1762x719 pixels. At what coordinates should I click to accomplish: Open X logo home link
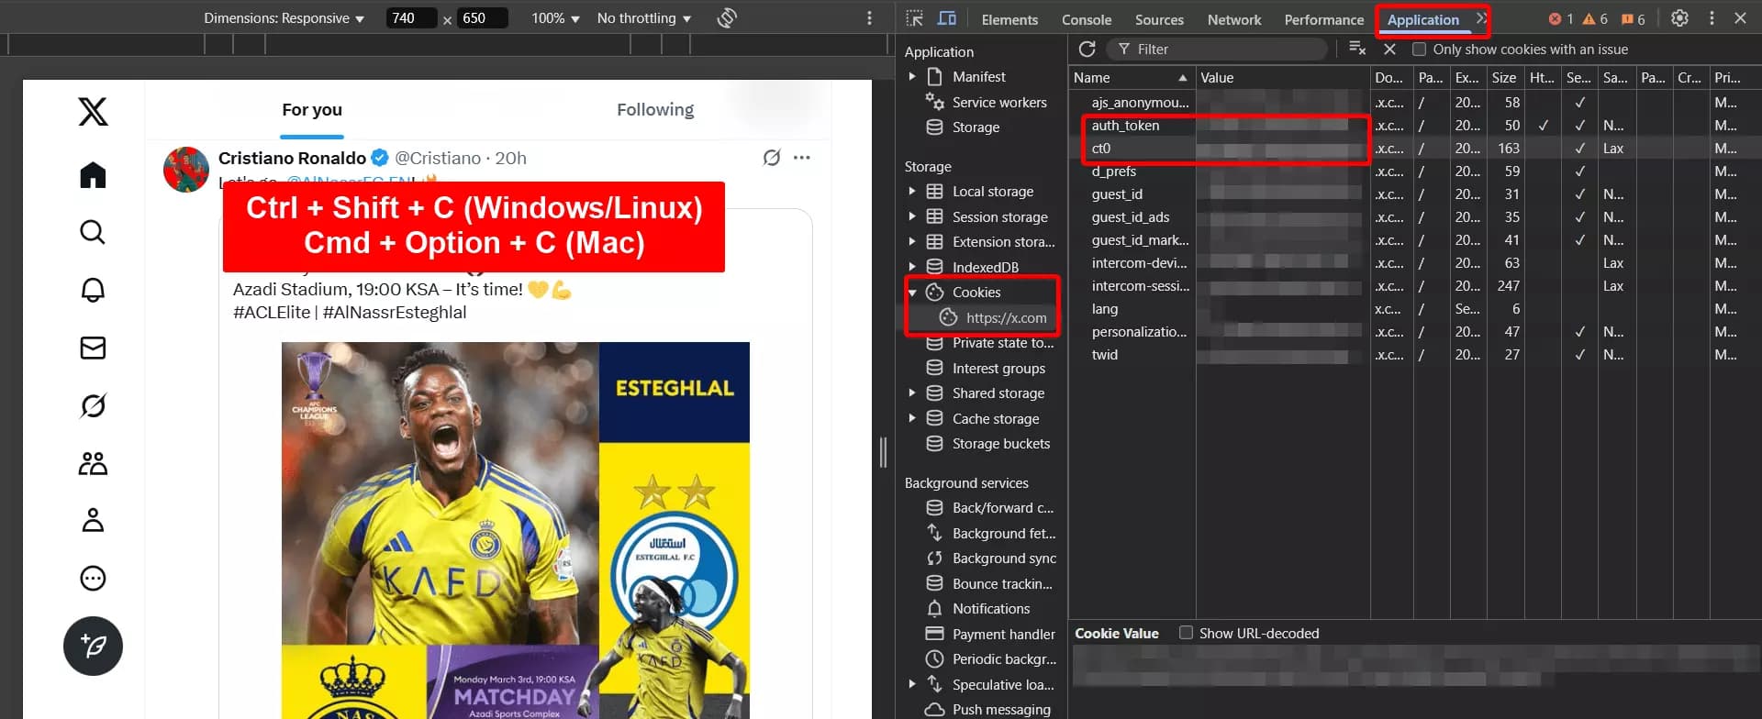[x=93, y=112]
